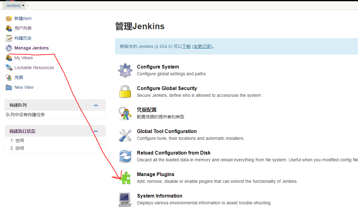Click the green Manage Plugins puzzle icon
The height and width of the screenshot is (208, 358).
[x=126, y=178]
